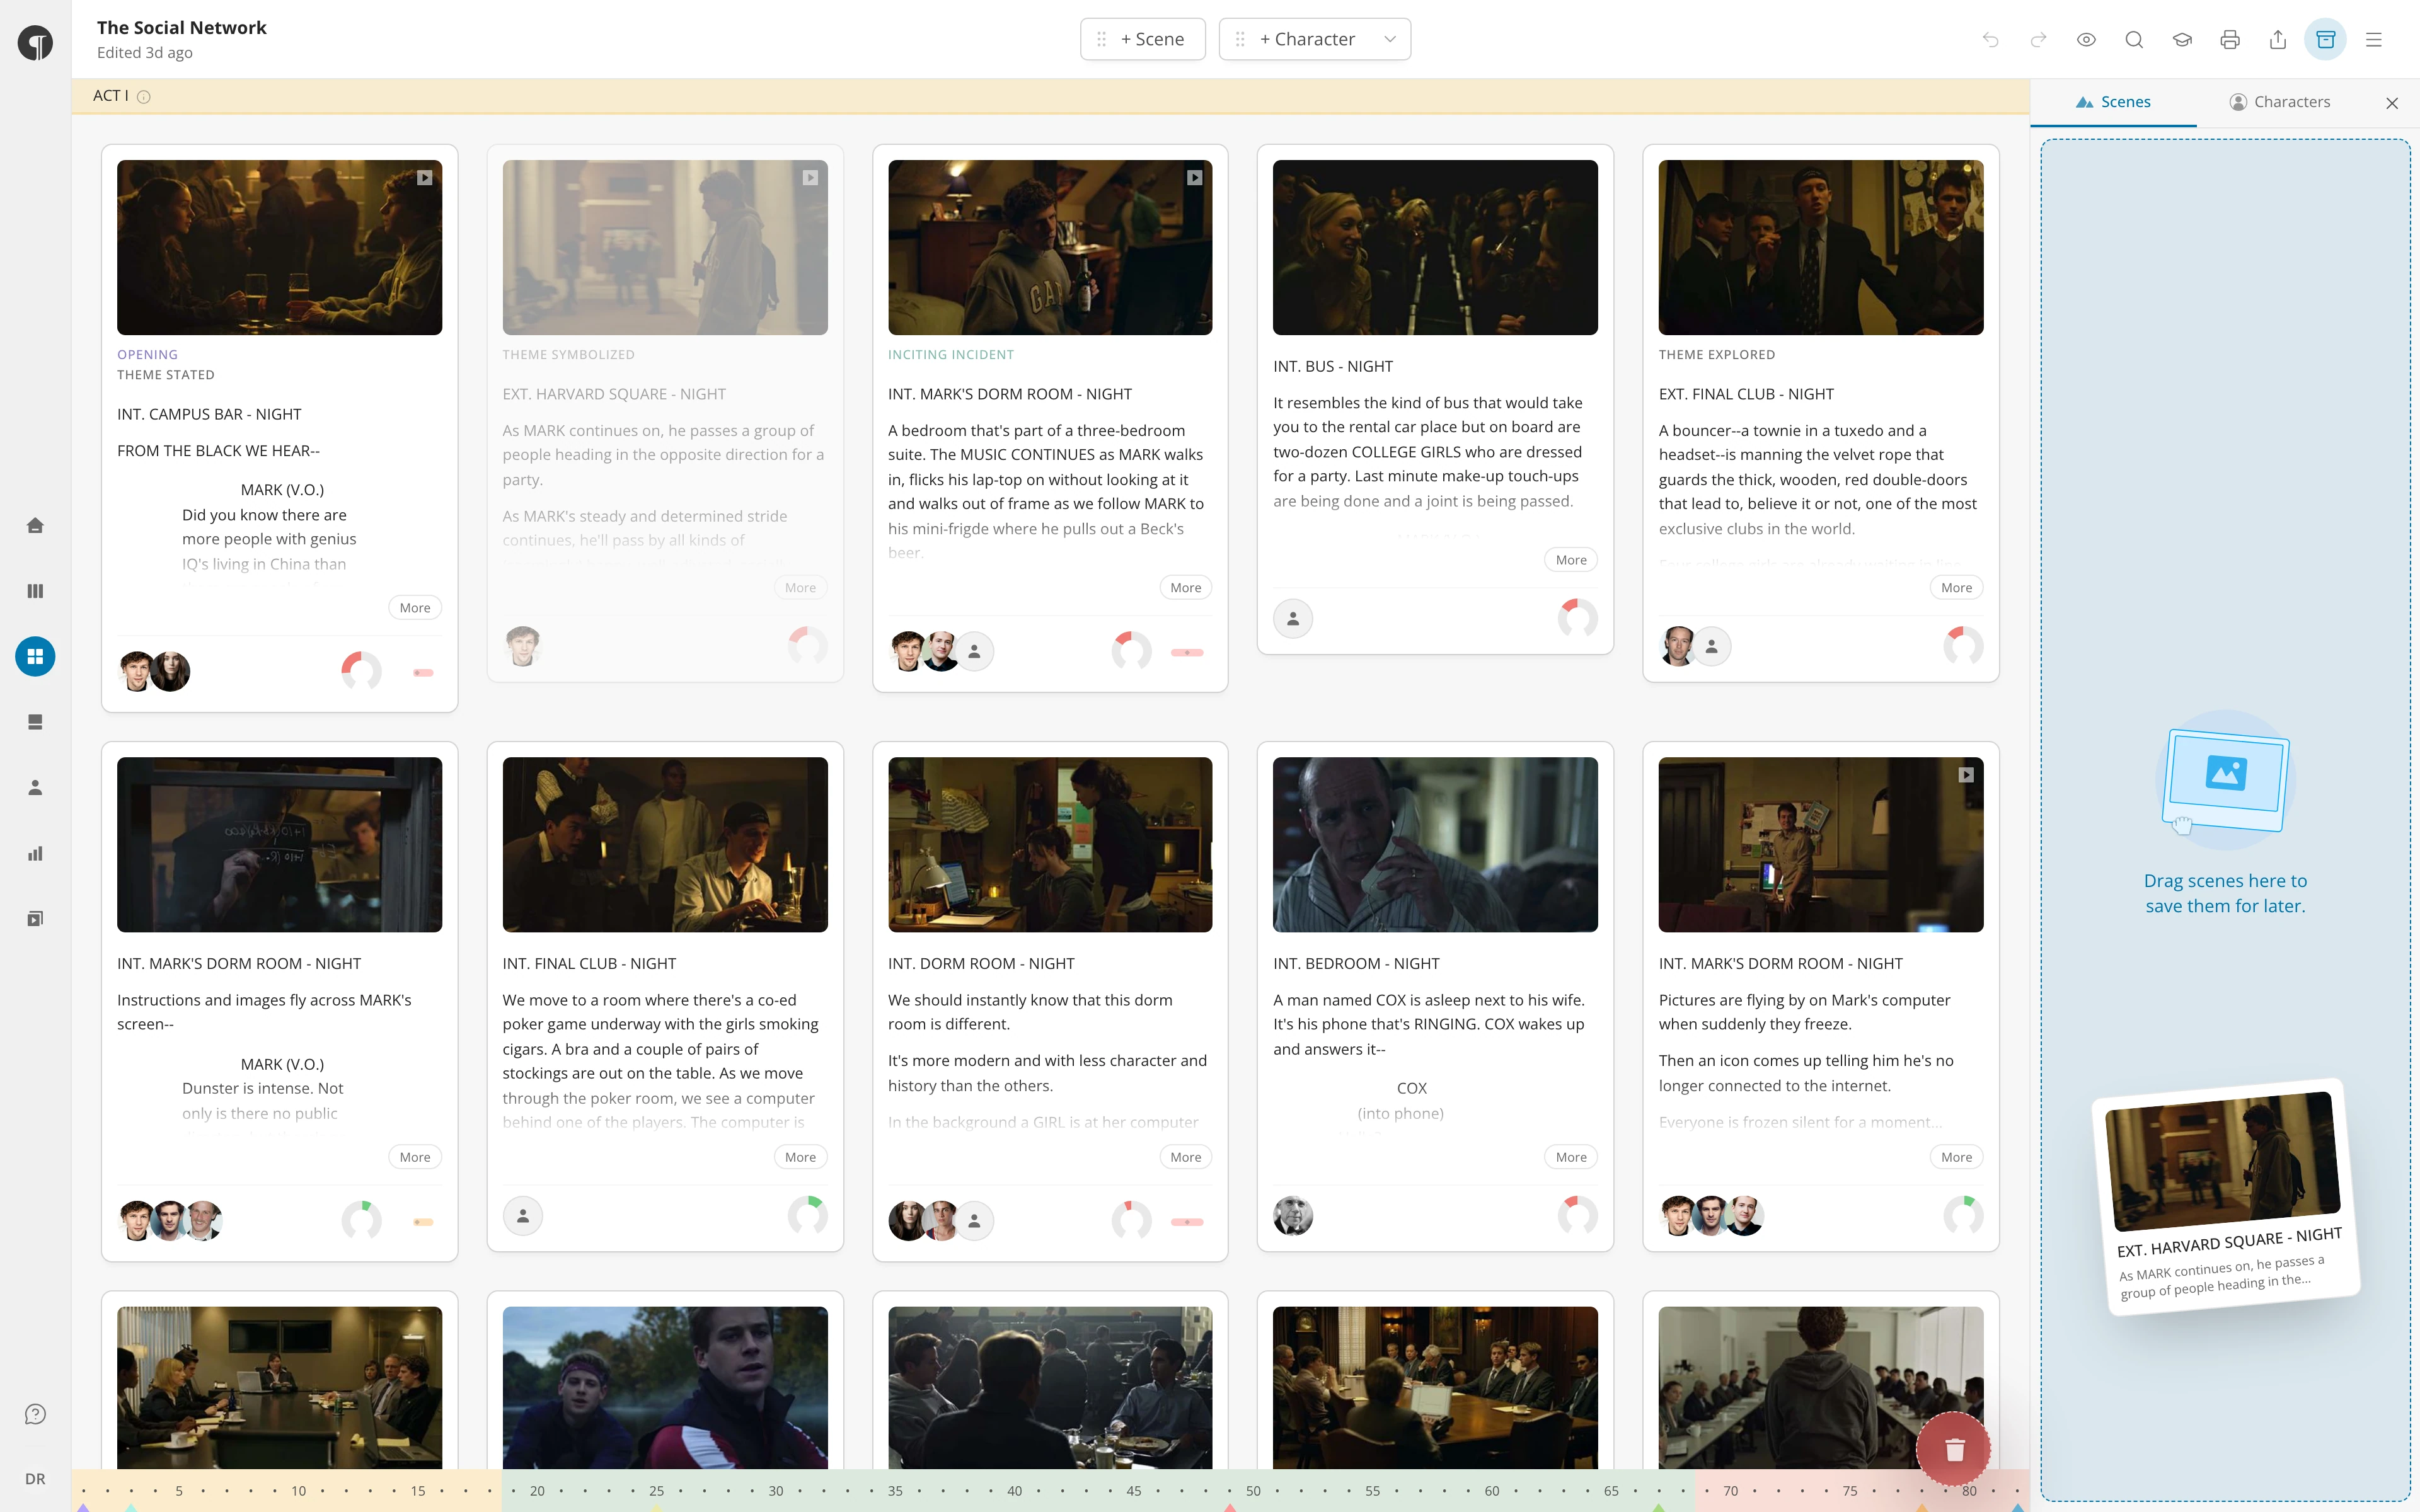The height and width of the screenshot is (1512, 2420).
Task: Open the person characters sidebar icon
Action: (35, 788)
